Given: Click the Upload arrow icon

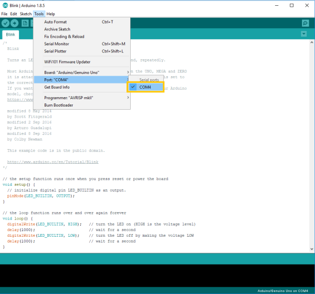Looking at the screenshot, I should click(x=15, y=23).
